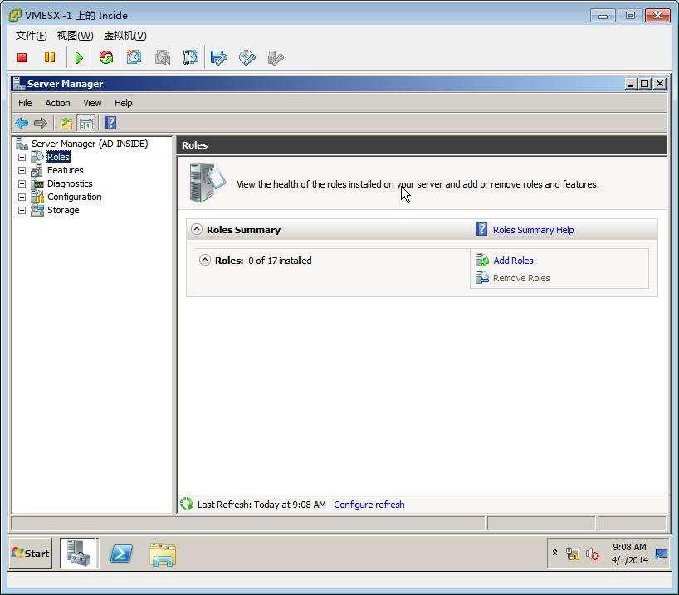Viewport: 679px width, 595px height.
Task: Open the 文件(F) menu
Action: click(x=32, y=36)
